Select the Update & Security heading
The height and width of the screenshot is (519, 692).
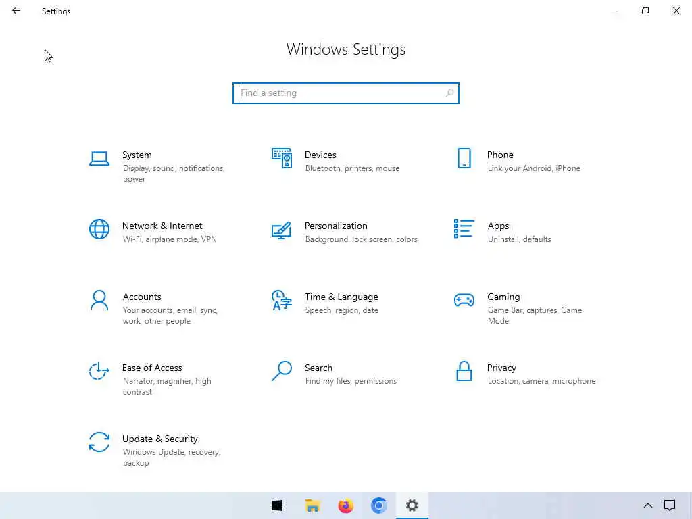coord(159,439)
